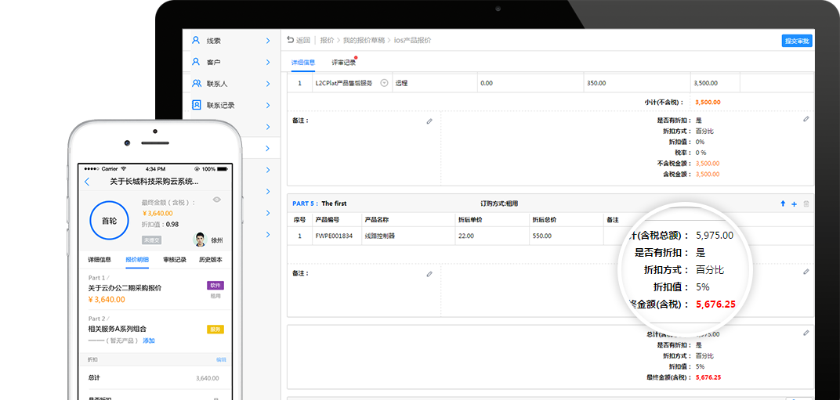This screenshot has height=400, width=840.
Task: Switch to phone 审核记录 tab
Action: pos(175,260)
